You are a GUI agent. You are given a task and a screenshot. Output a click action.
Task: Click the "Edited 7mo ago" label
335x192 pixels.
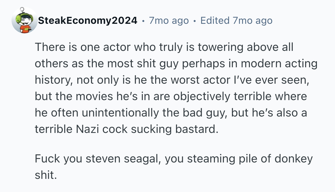[236, 21]
